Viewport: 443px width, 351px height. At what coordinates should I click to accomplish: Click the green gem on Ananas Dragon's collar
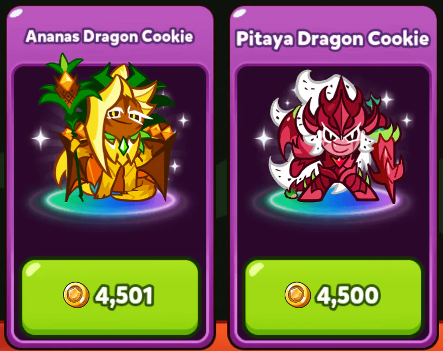[124, 146]
